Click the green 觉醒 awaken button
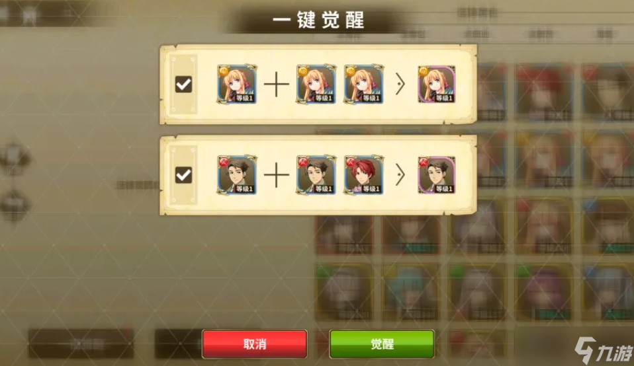Image resolution: width=634 pixels, height=366 pixels. [x=382, y=344]
